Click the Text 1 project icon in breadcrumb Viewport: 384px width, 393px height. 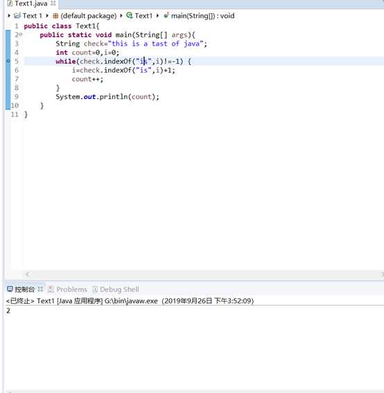coord(17,15)
